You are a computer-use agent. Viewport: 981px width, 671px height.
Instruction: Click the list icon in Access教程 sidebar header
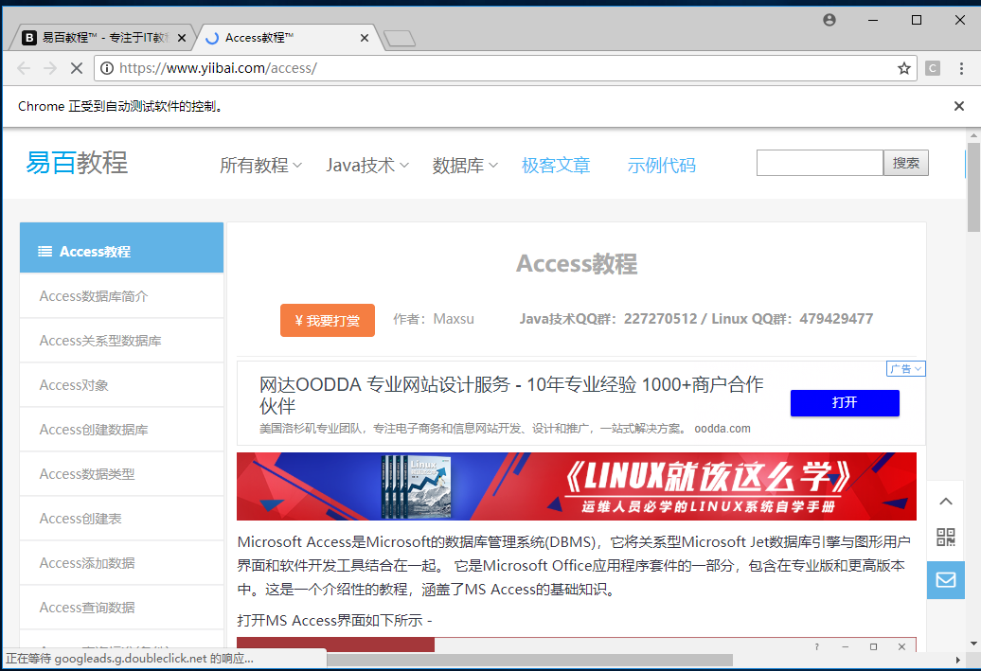coord(45,252)
